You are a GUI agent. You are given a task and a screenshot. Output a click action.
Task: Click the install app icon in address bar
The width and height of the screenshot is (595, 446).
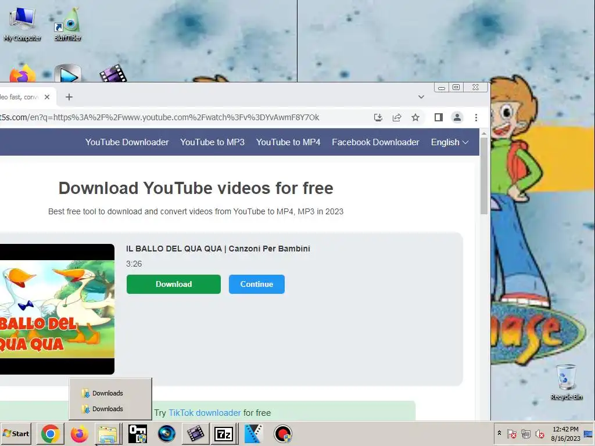point(378,117)
